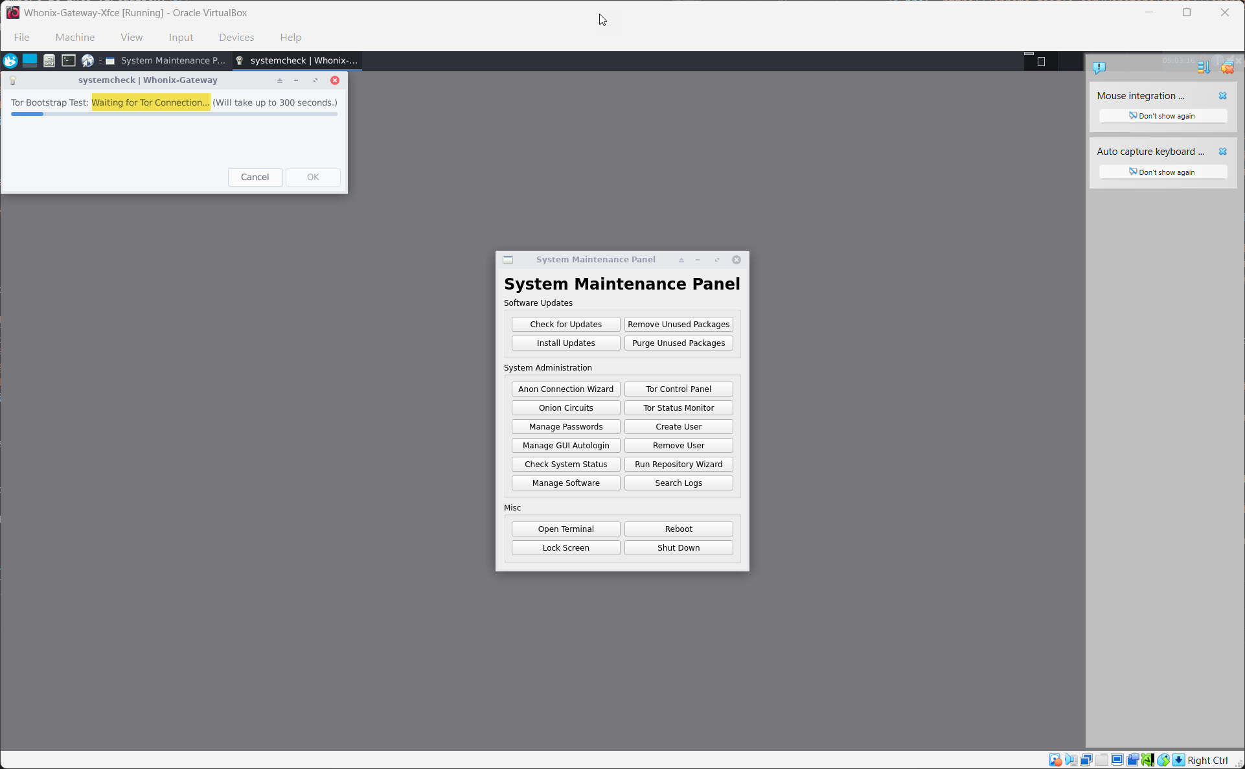Open a terminal from the top panel
Screen dimensions: 1245x769
[x=69, y=60]
